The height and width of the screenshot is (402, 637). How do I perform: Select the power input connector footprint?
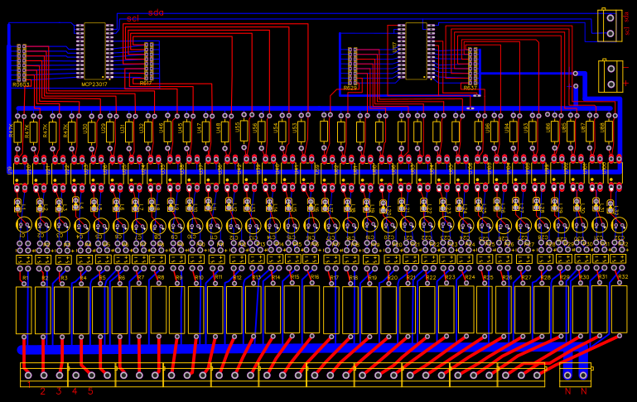610,76
